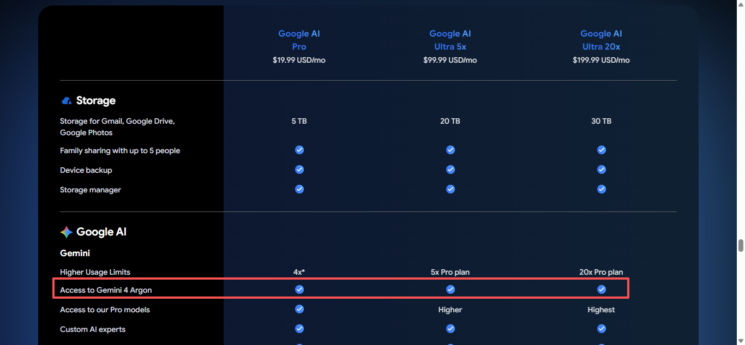Click the 'Family sharing with up to 5 people' label
The height and width of the screenshot is (345, 745).
point(120,150)
